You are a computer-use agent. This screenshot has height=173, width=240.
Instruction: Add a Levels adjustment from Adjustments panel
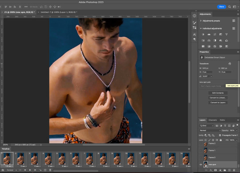209,35
